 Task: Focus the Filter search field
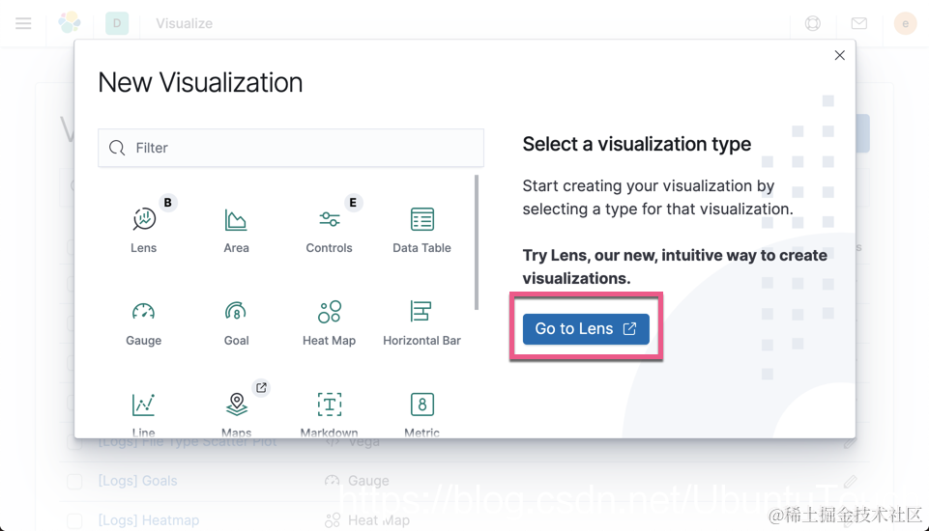(x=291, y=148)
